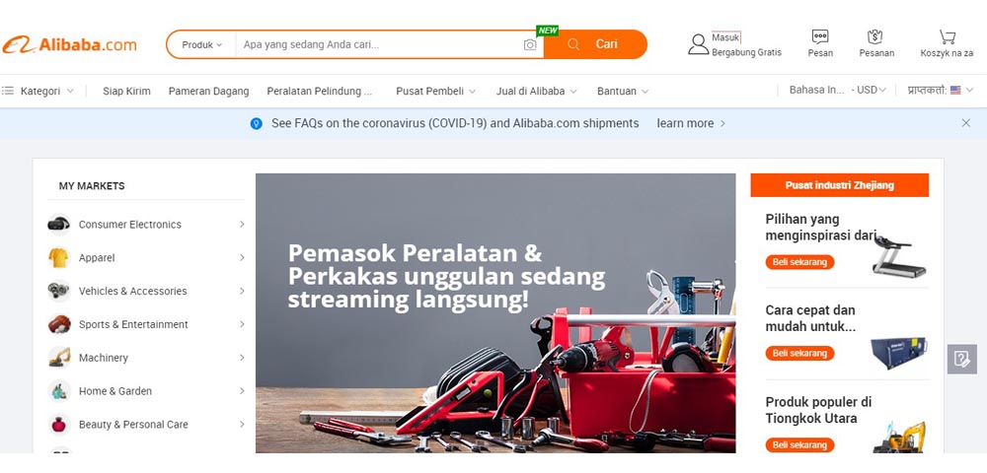Viewport: 987px width, 473px height.
Task: Click the floating feedback form icon
Action: pyautogui.click(x=961, y=360)
